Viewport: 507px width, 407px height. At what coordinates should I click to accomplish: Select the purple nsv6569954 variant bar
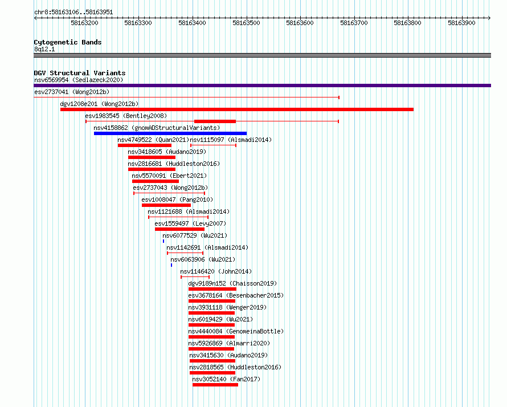tap(262, 86)
